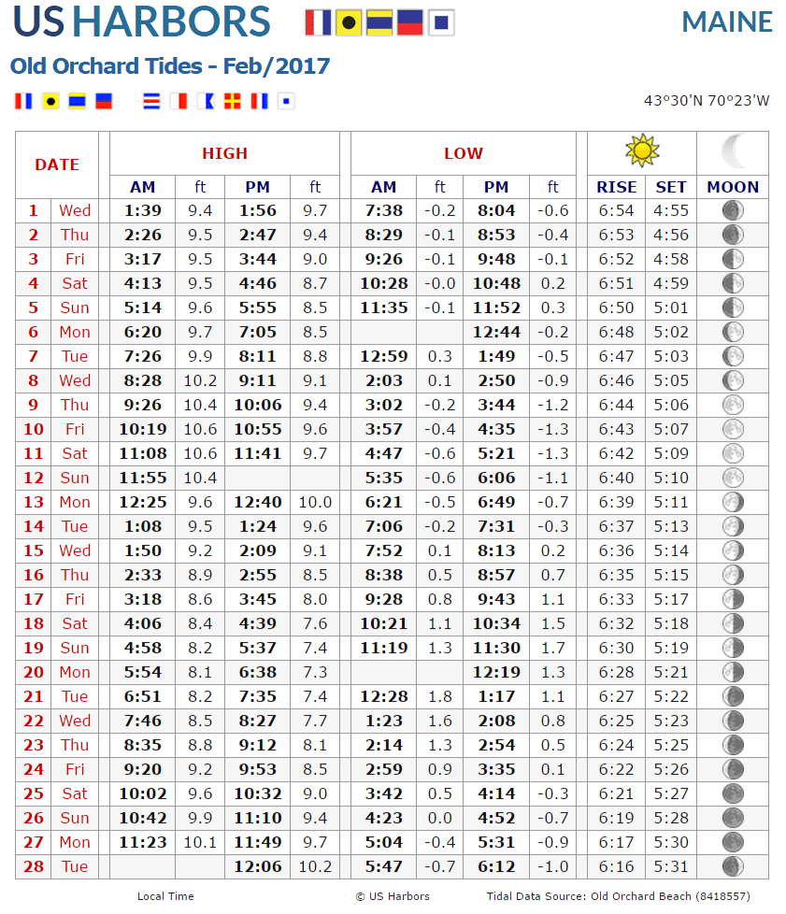This screenshot has width=786, height=914.
Task: Click moon phase icon for Thu the 23rd
Action: coord(733,745)
